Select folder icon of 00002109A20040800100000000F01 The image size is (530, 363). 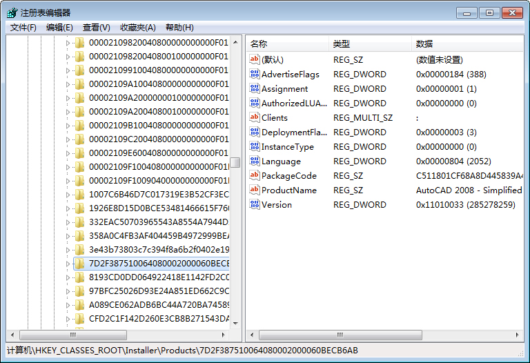coord(79,112)
